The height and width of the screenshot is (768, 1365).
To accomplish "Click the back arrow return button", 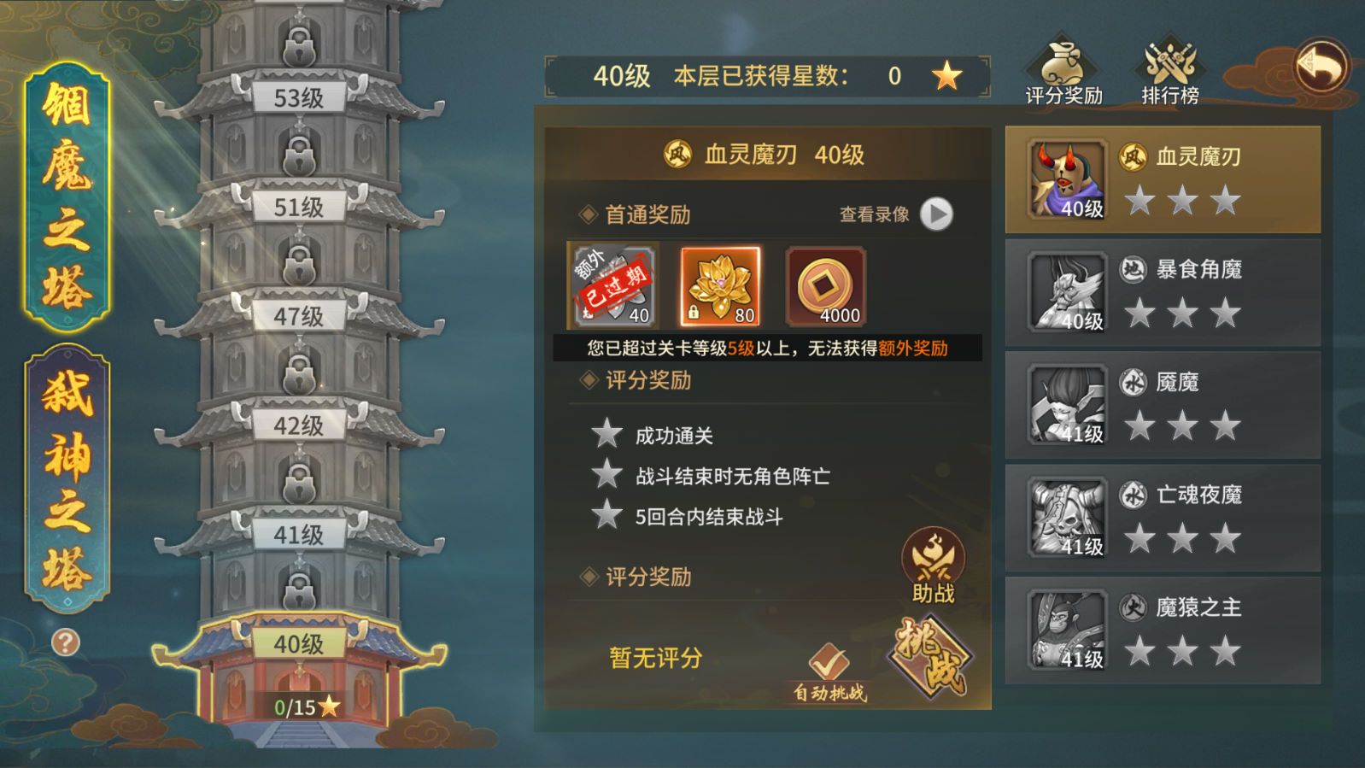I will pos(1320,66).
